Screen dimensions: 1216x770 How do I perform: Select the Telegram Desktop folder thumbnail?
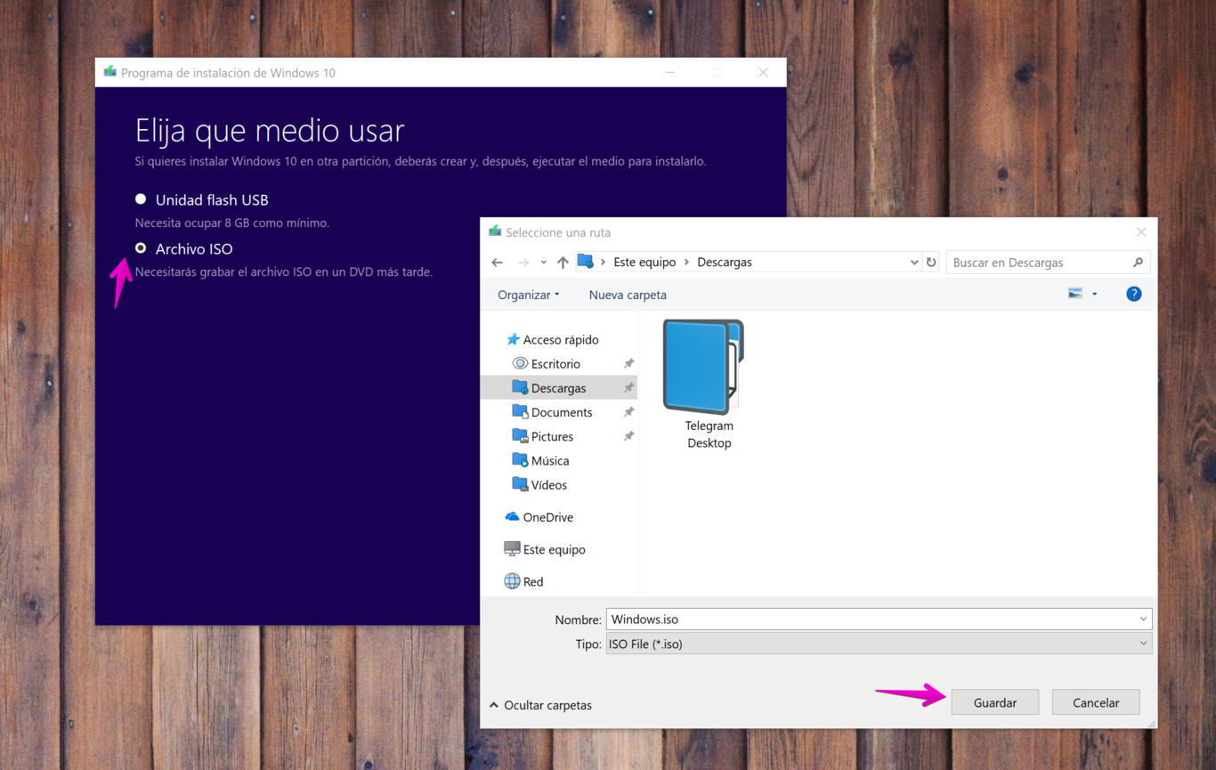coord(703,367)
